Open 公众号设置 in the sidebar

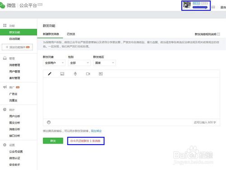(x=16, y=151)
